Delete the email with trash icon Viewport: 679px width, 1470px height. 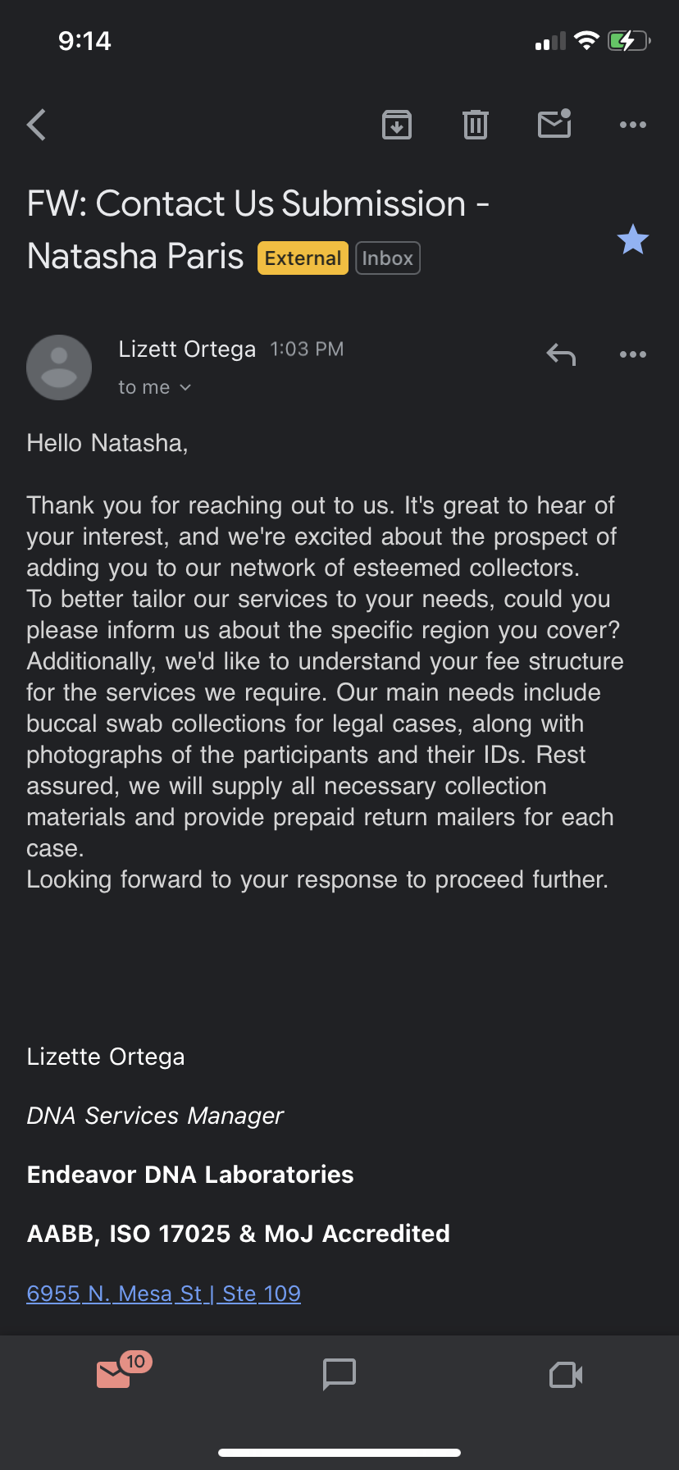pos(476,125)
